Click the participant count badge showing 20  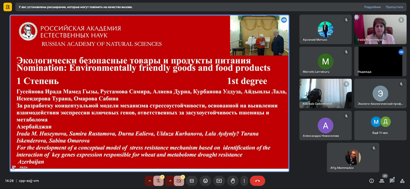[x=385, y=176]
